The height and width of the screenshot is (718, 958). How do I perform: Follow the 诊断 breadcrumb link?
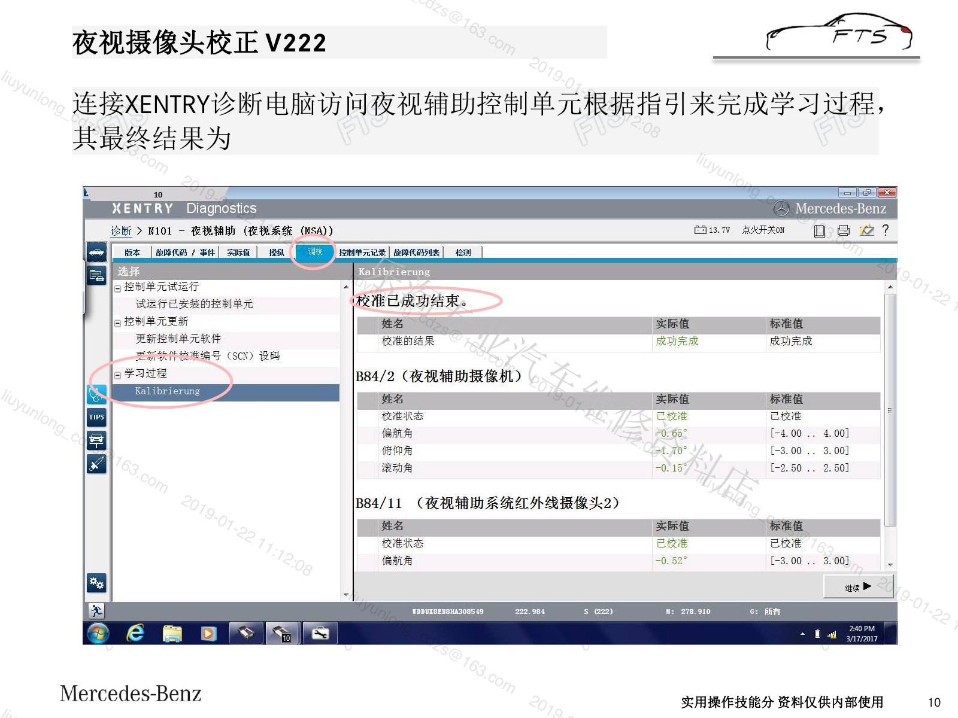coord(121,231)
